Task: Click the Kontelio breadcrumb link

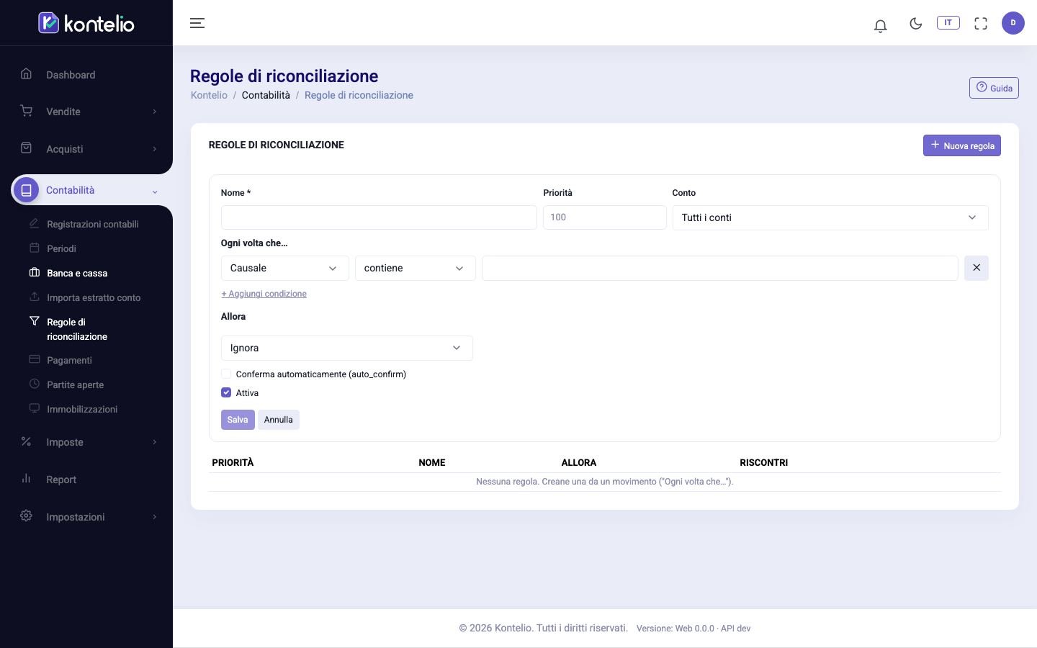Action: [209, 95]
